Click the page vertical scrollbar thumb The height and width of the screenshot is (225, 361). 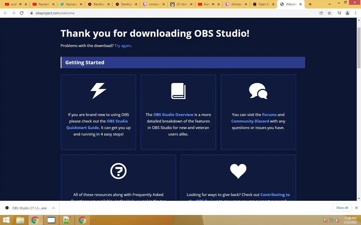[x=359, y=47]
